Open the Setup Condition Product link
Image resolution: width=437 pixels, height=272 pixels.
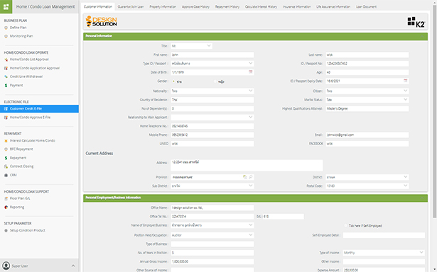tap(27, 230)
